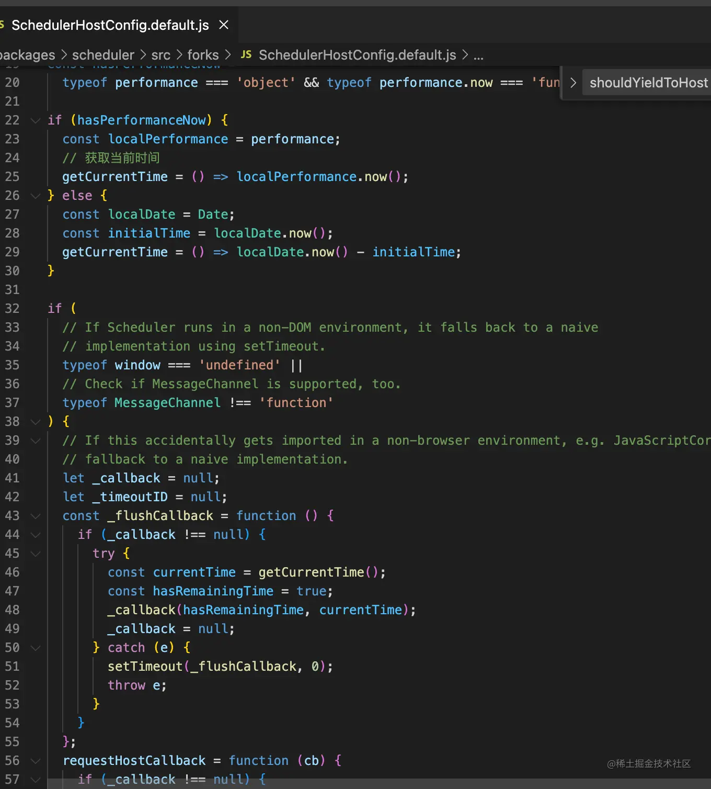Click setTimeout call on line 51
This screenshot has height=789, width=711.
(x=145, y=667)
